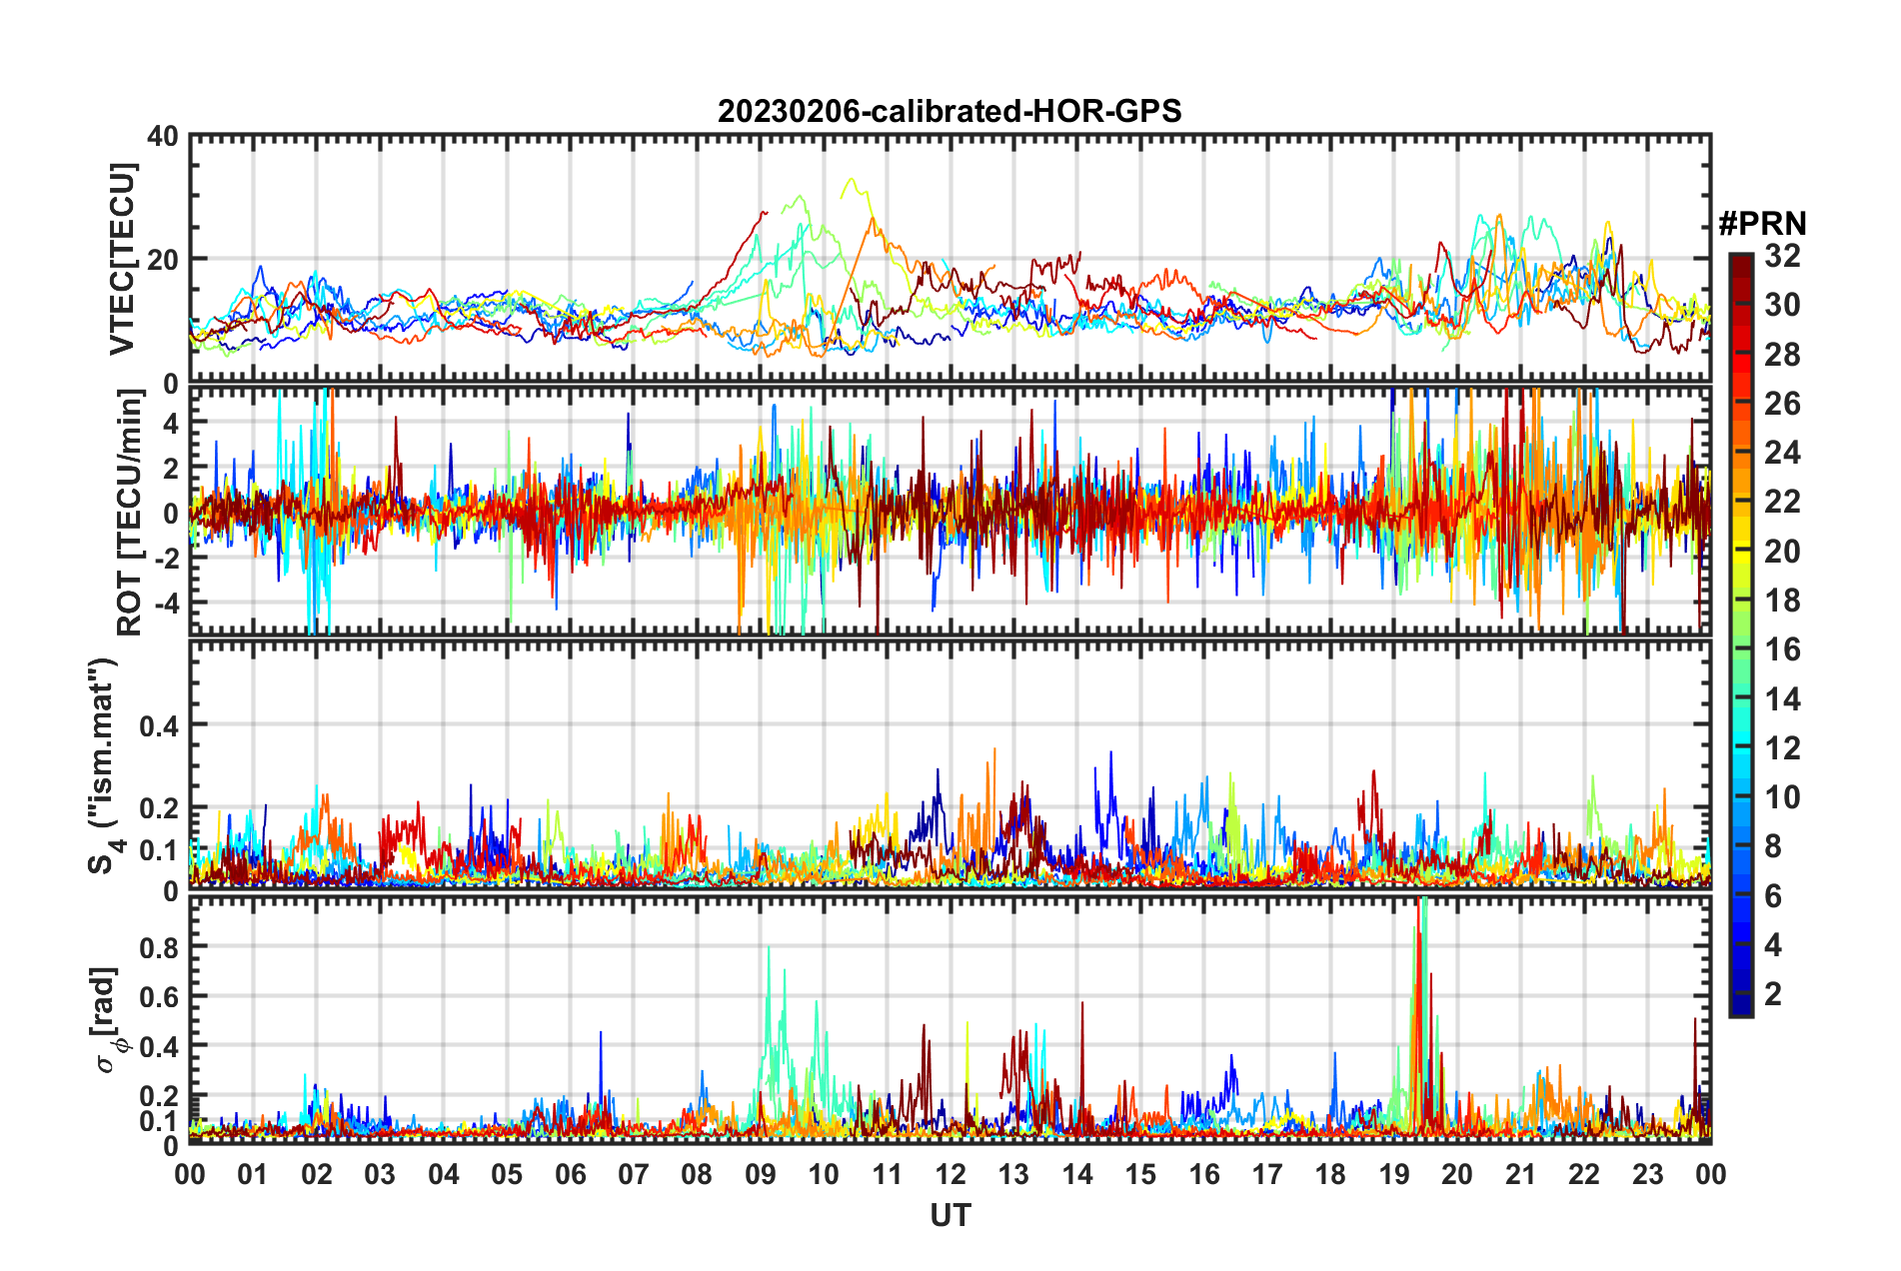Click the S4 ("ism.mat") y-axis label
Viewport: 1901px width, 1271px height.
click(103, 764)
